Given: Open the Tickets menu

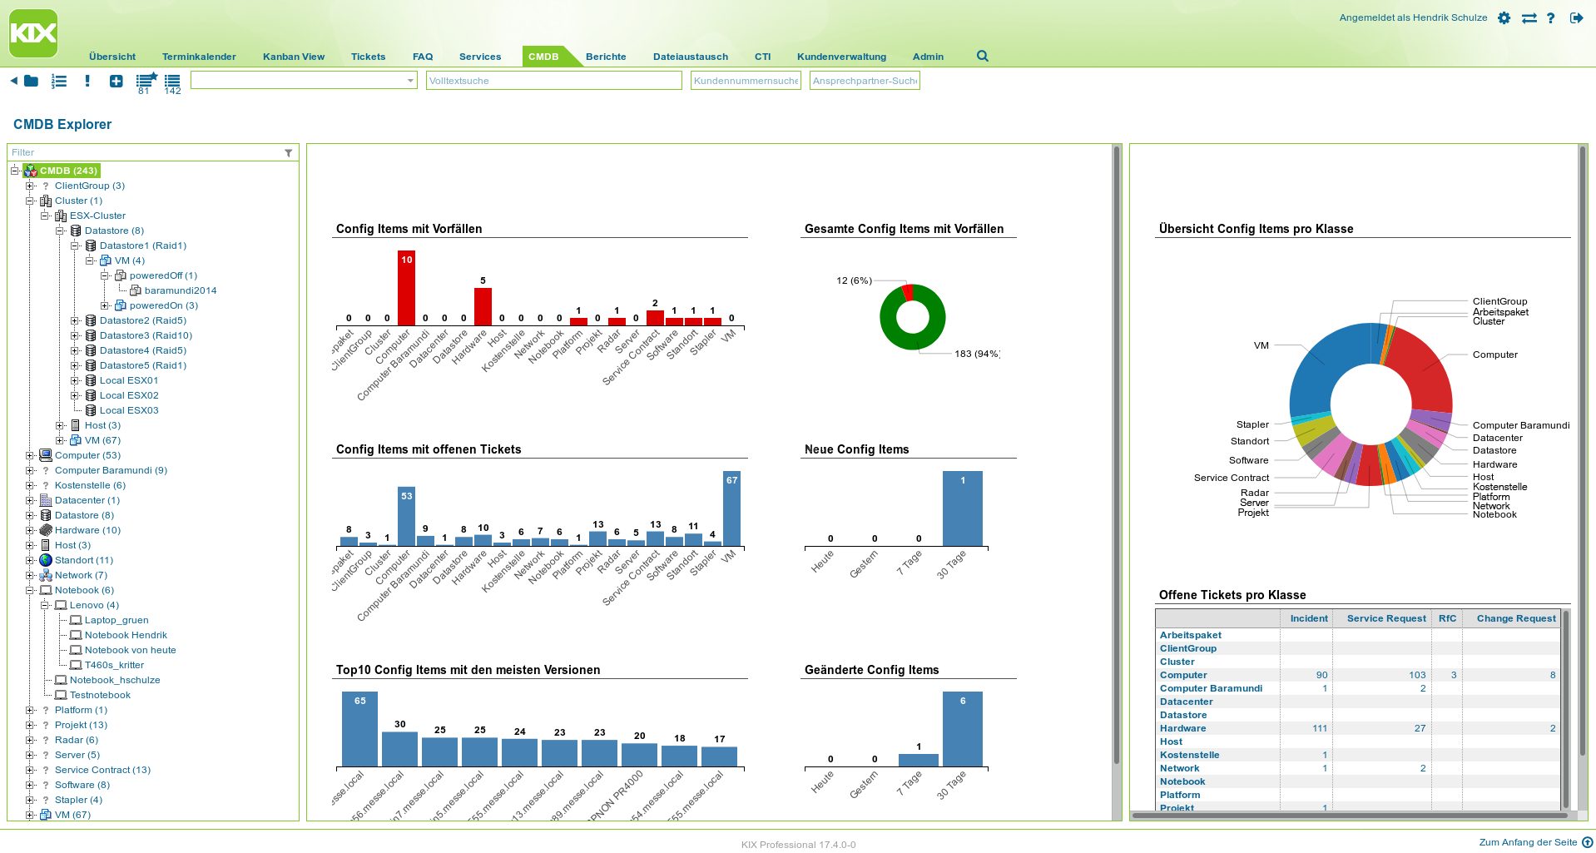Looking at the screenshot, I should [x=368, y=57].
